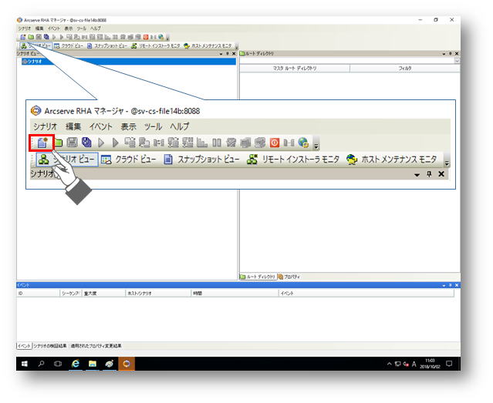Screen dimensions: 493x403
Task: Select ルート ディレクトリ tab at panel bottom
Action: pos(258,277)
